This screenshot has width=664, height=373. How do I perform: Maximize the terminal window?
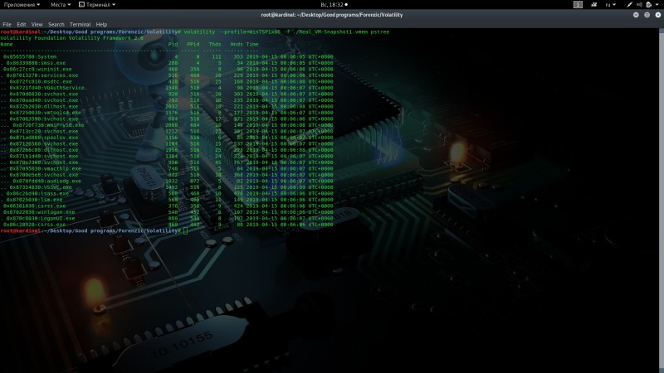click(647, 15)
